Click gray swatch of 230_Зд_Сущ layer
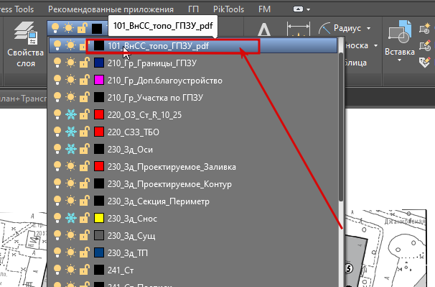435x287 pixels. coord(99,235)
